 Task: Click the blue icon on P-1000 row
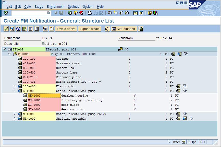180,54
